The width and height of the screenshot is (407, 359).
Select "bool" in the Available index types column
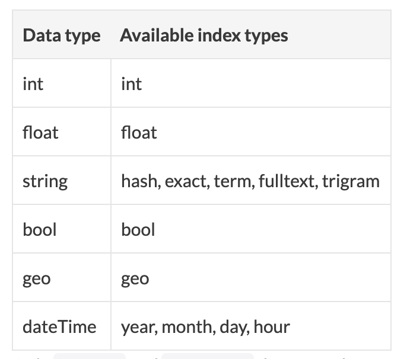coord(138,229)
